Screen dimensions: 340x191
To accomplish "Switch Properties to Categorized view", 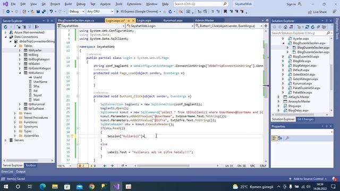I will coord(274,138).
